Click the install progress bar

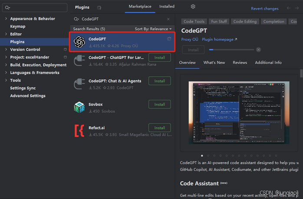tap(231, 49)
